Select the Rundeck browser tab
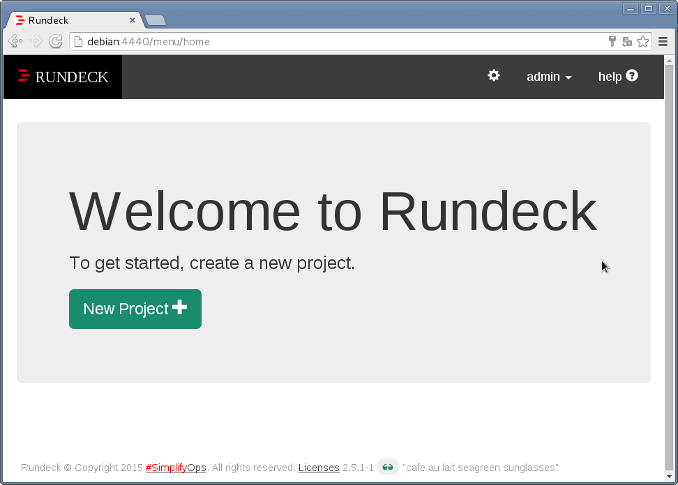This screenshot has height=485, width=678. [75, 20]
